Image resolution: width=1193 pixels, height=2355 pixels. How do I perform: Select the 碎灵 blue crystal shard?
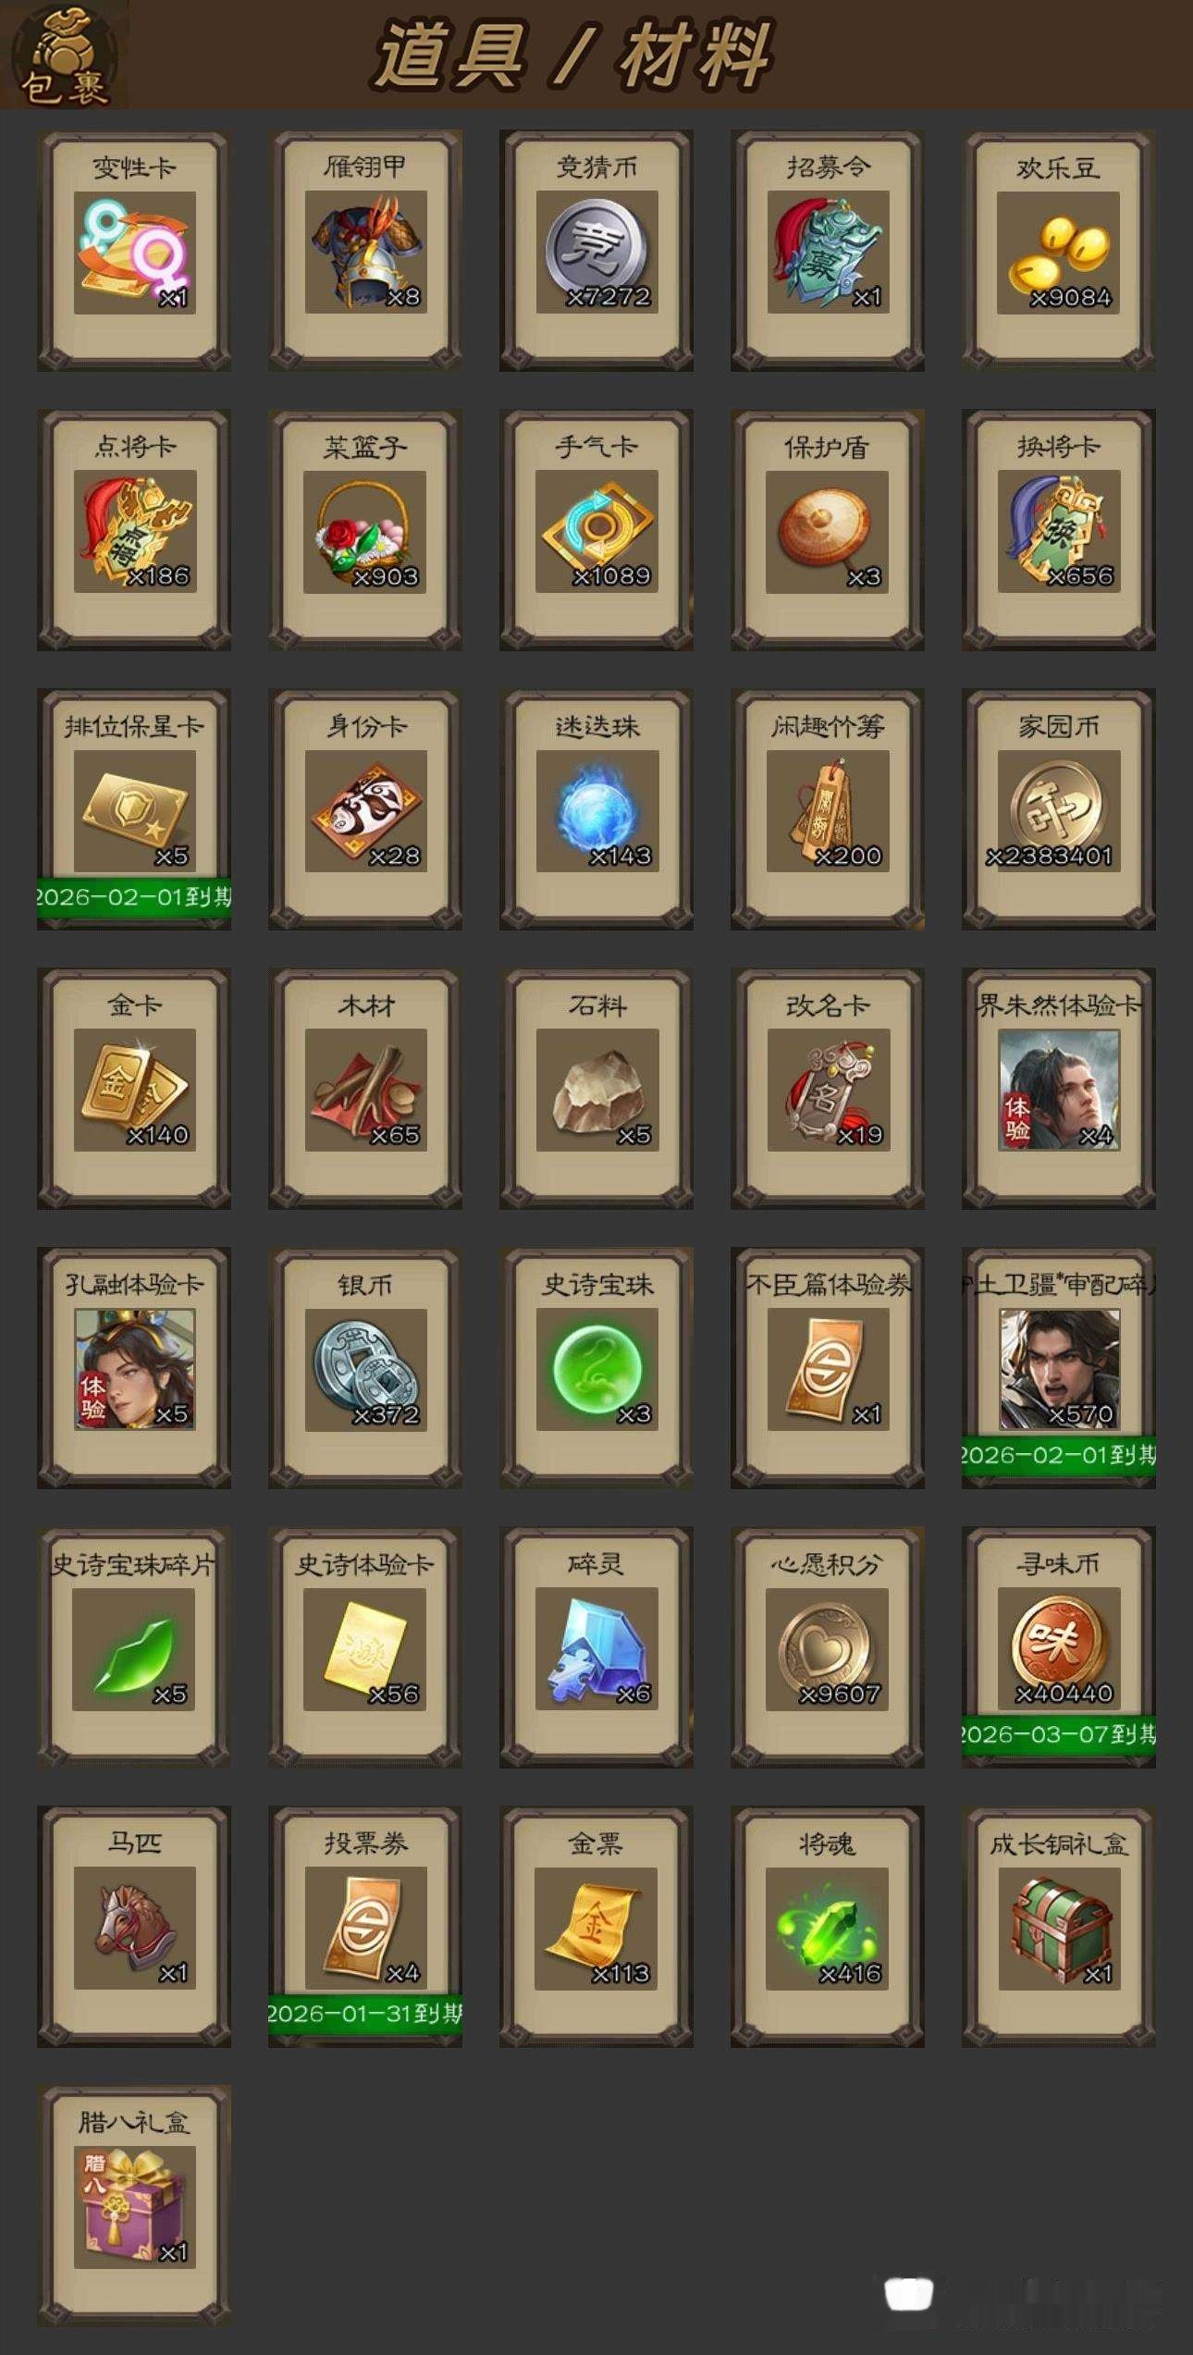(596, 1647)
